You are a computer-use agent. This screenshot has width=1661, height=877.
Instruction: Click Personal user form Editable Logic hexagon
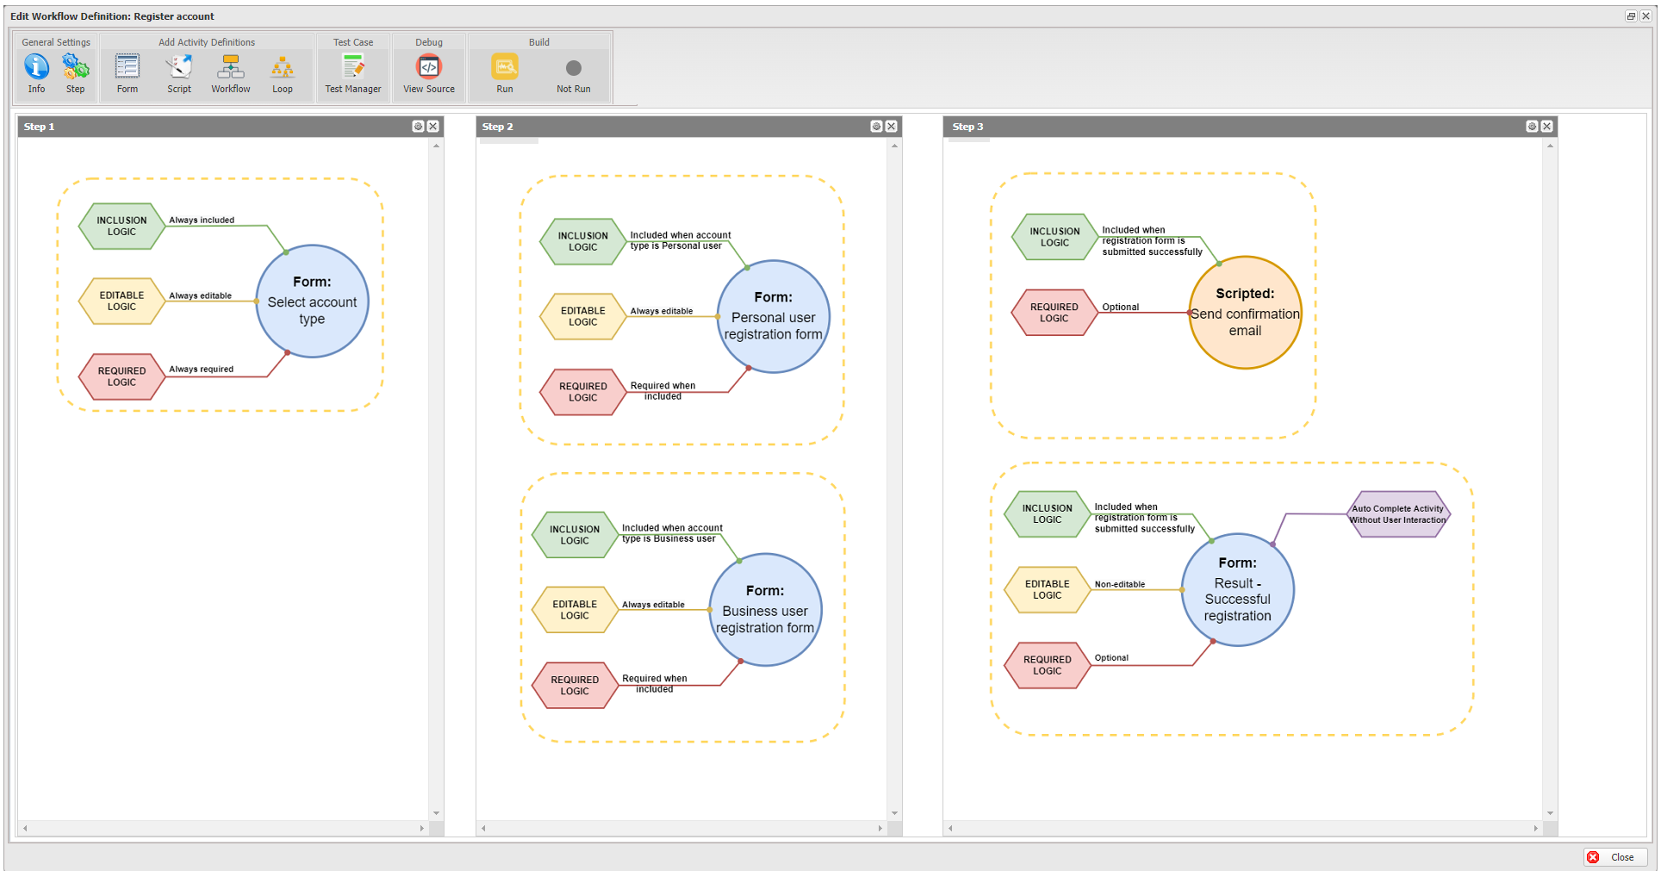582,317
